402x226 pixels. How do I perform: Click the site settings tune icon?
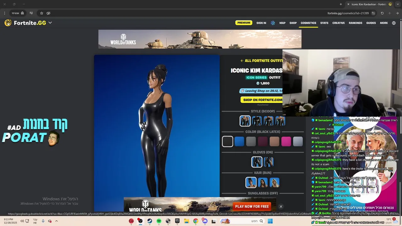[x=373, y=13]
